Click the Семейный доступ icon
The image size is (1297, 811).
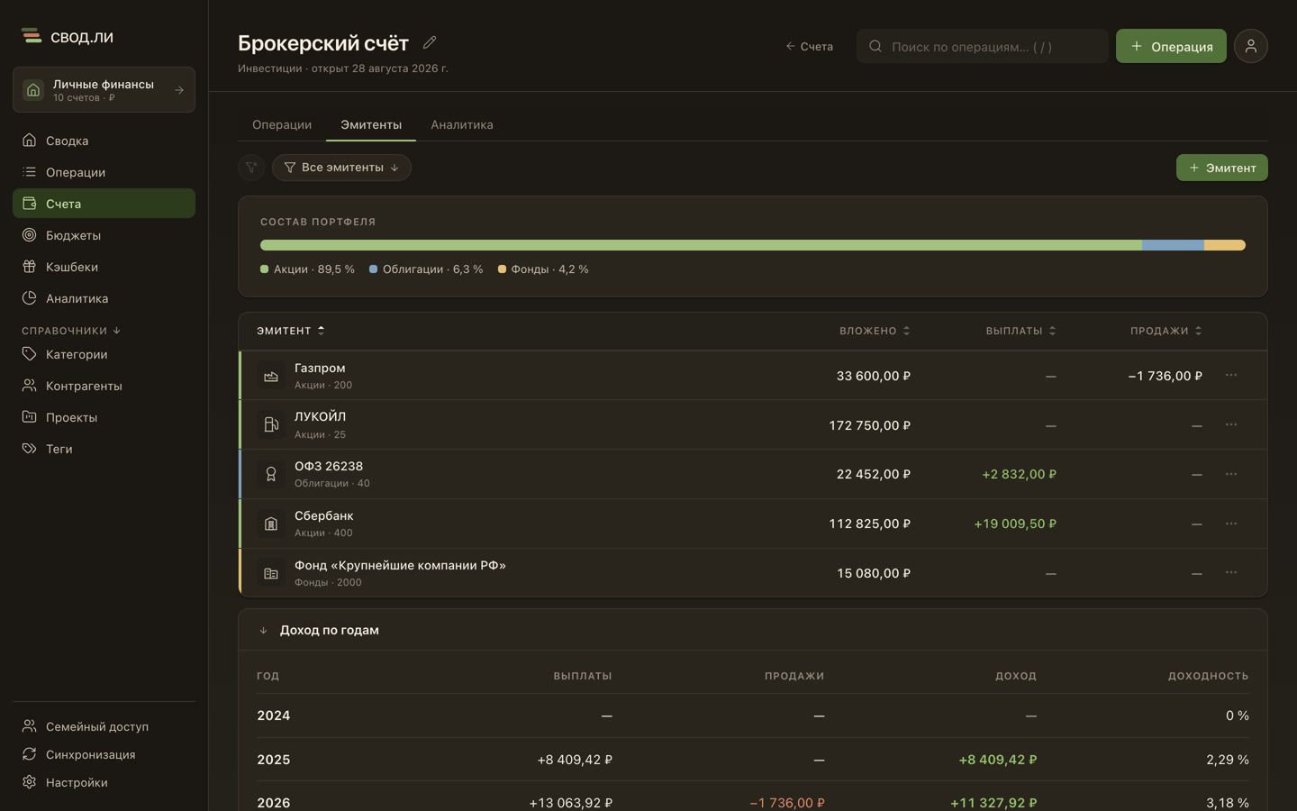30,726
